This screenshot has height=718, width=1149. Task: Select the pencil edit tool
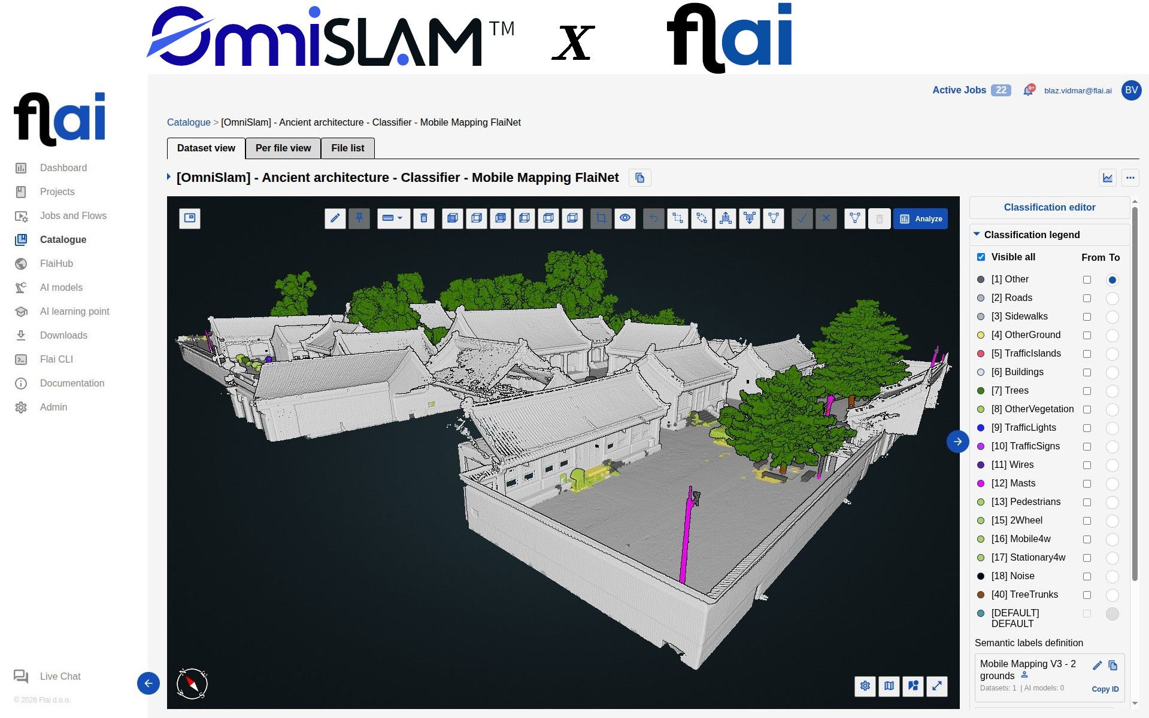[335, 218]
